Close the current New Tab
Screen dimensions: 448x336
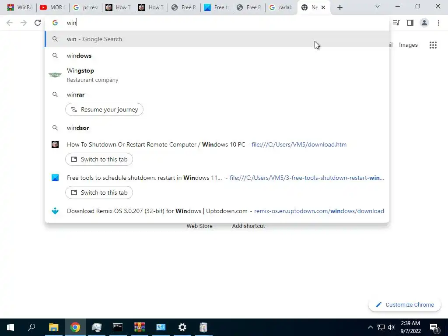point(323,7)
